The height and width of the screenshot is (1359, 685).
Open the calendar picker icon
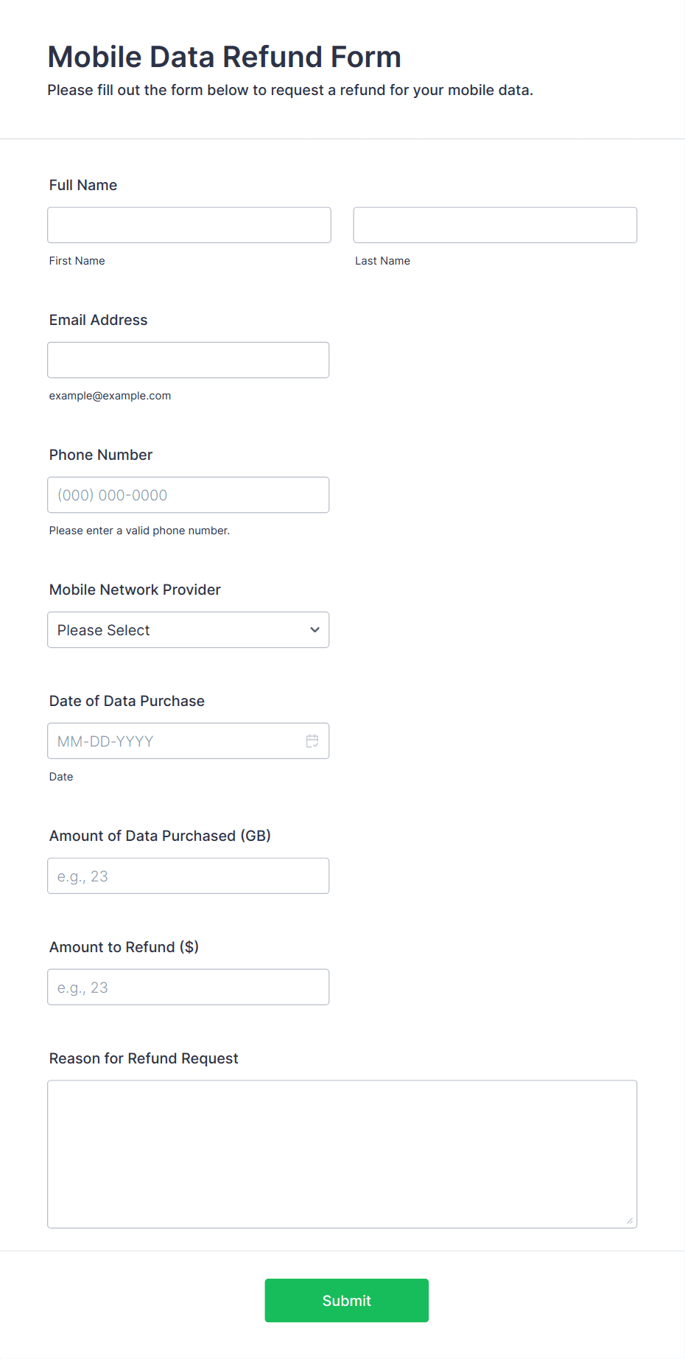(312, 741)
